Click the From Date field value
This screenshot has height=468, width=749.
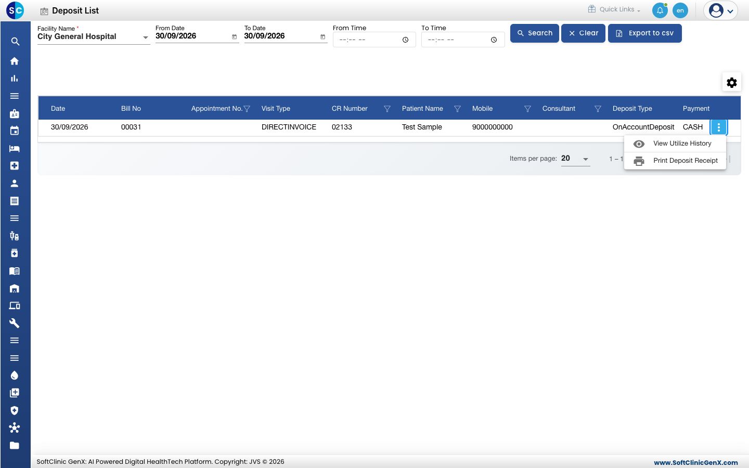pos(176,36)
